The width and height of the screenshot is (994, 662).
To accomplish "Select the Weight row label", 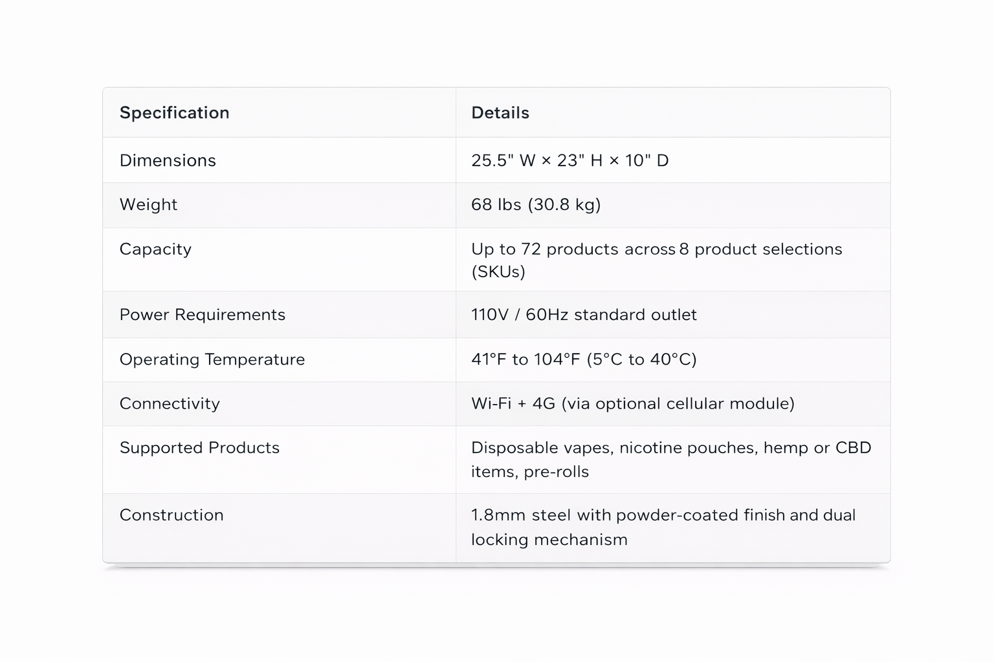I will click(148, 204).
